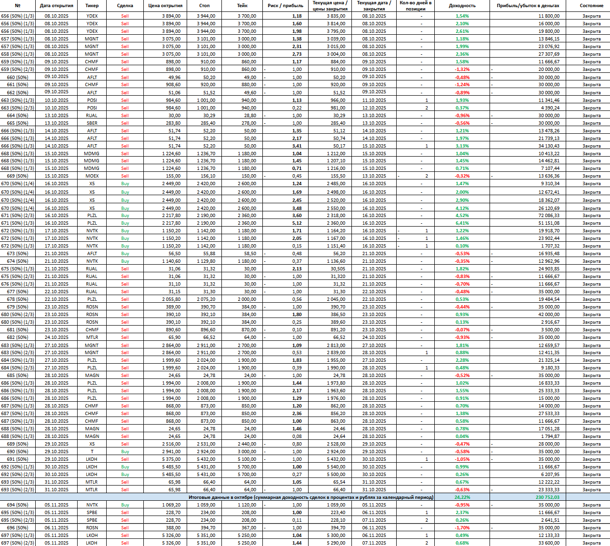Image resolution: width=610 pixels, height=546 pixels.
Task: Select the 6,41% yield cell
Action: point(462,223)
